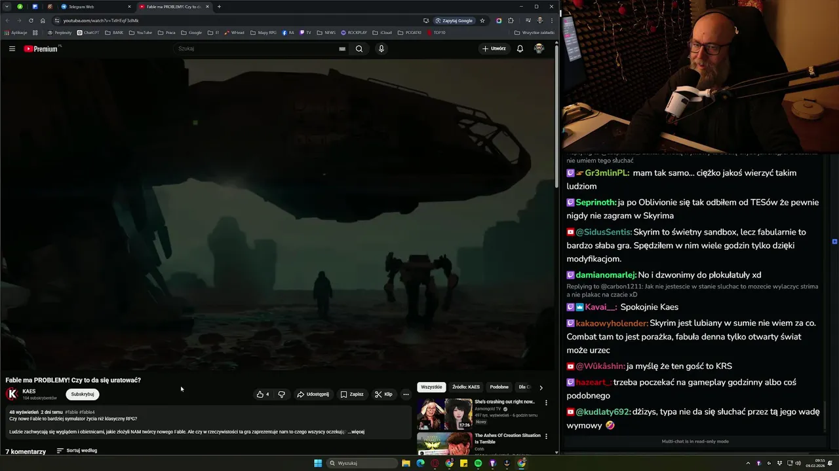Image resolution: width=839 pixels, height=471 pixels.
Task: Open the NEWS bookmarks folder
Action: (326, 32)
